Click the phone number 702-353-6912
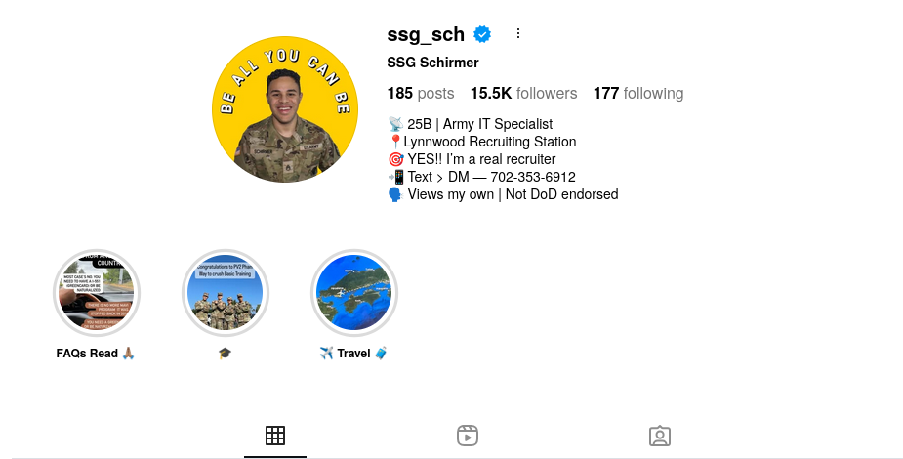 (533, 177)
